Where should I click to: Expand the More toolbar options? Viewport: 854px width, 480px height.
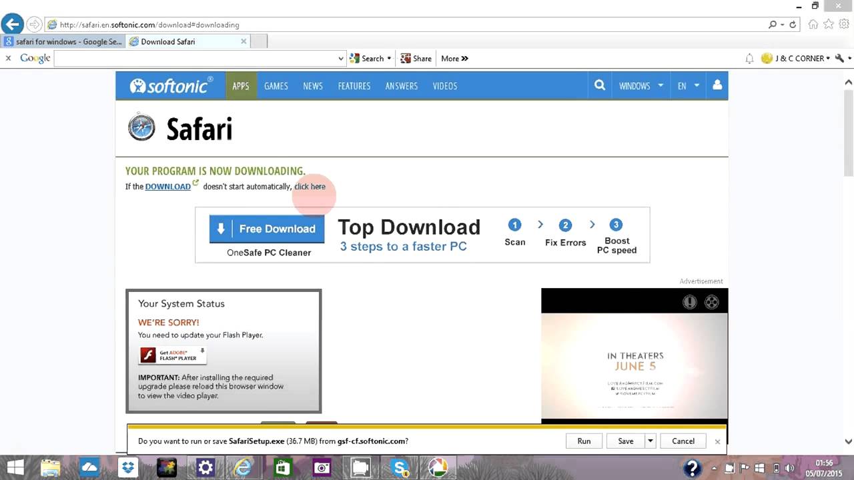(x=454, y=59)
